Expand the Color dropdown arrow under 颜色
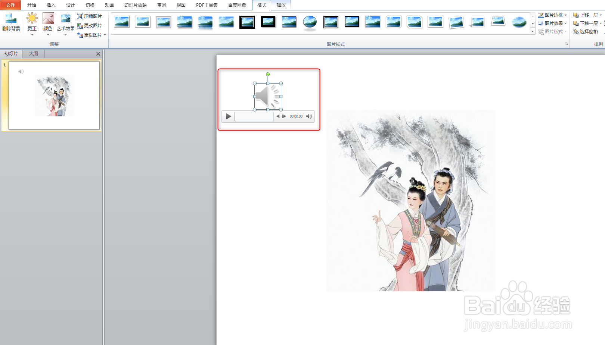This screenshot has height=345, width=605. (x=48, y=35)
